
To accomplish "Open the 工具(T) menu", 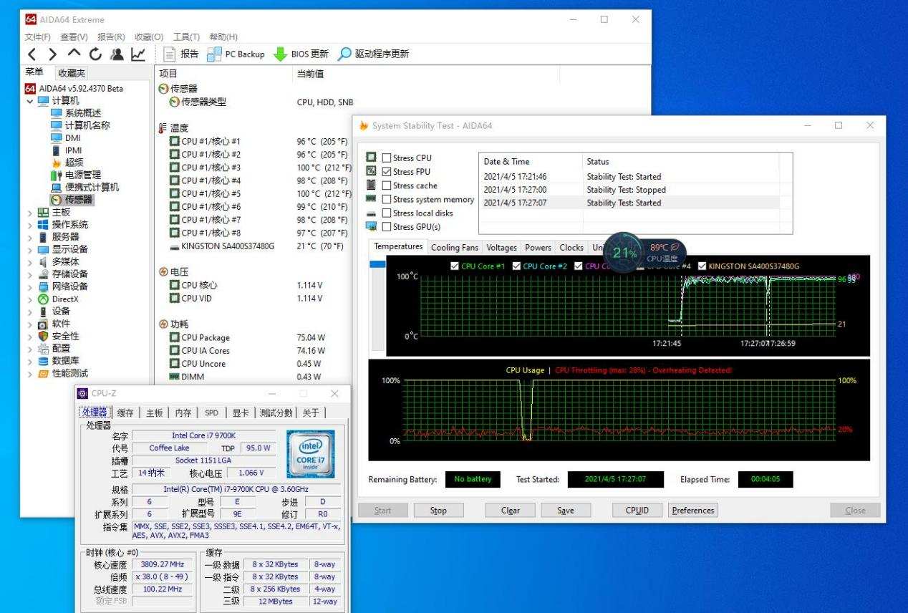I will point(186,37).
